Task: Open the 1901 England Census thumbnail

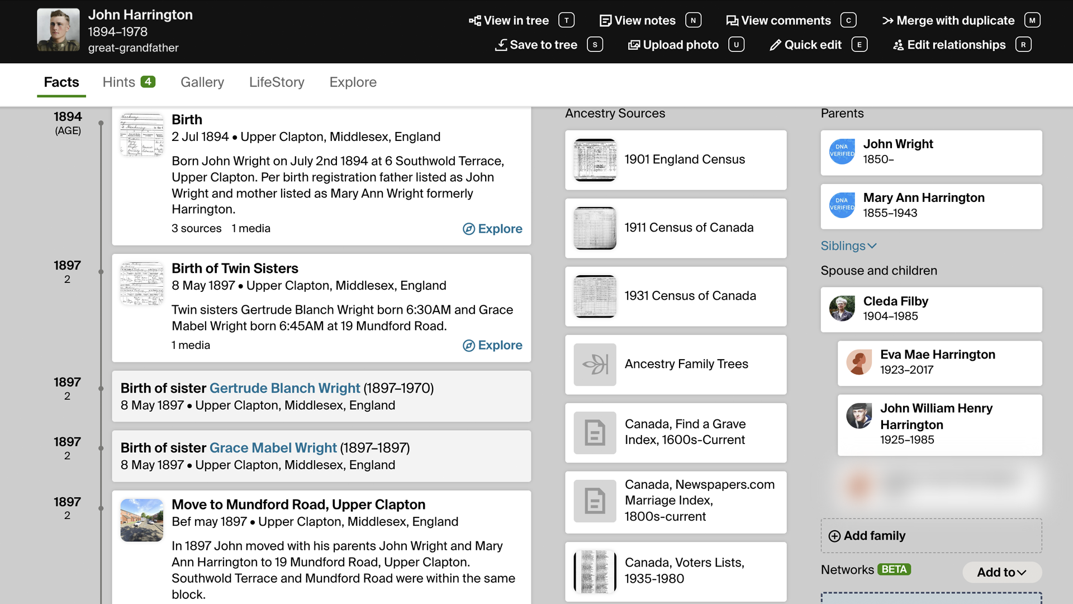Action: (595, 160)
